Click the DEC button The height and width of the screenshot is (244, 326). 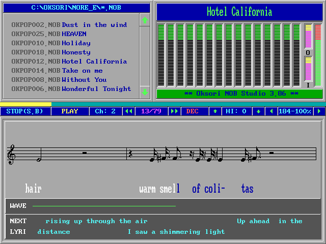[195, 111]
